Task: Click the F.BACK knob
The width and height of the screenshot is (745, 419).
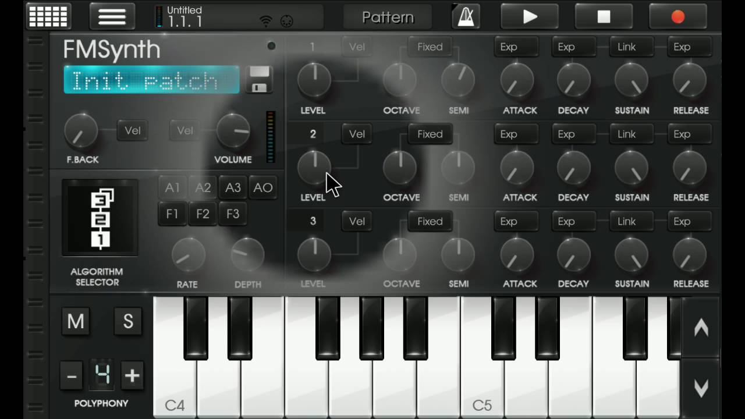Action: coord(81,130)
